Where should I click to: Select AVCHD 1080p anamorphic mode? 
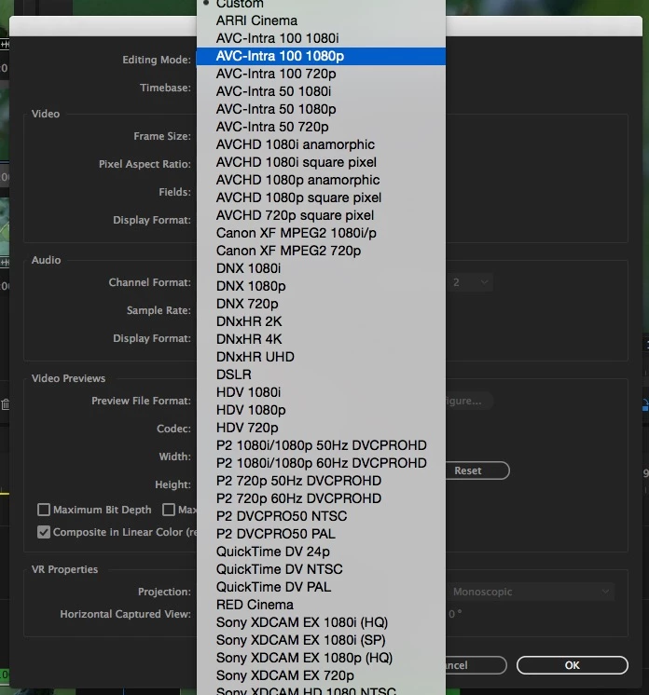pyautogui.click(x=321, y=180)
